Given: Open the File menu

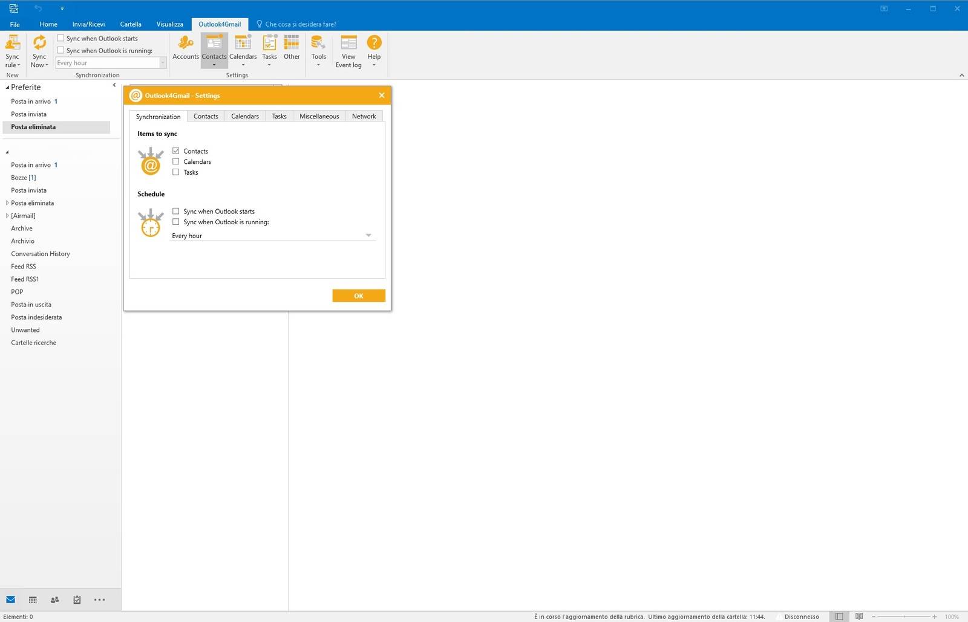Looking at the screenshot, I should (x=15, y=24).
